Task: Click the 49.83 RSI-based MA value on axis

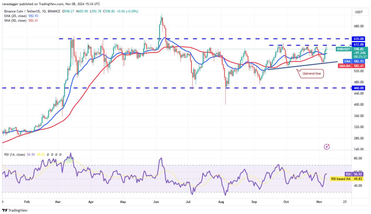Action: pyautogui.click(x=358, y=179)
